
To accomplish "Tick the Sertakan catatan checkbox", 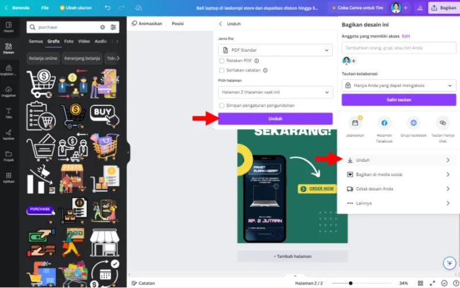I will point(222,70).
